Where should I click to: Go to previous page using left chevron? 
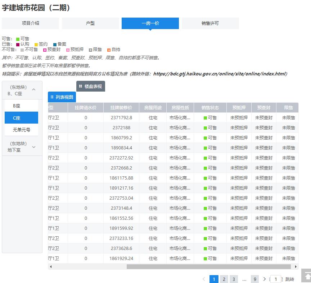(204, 279)
